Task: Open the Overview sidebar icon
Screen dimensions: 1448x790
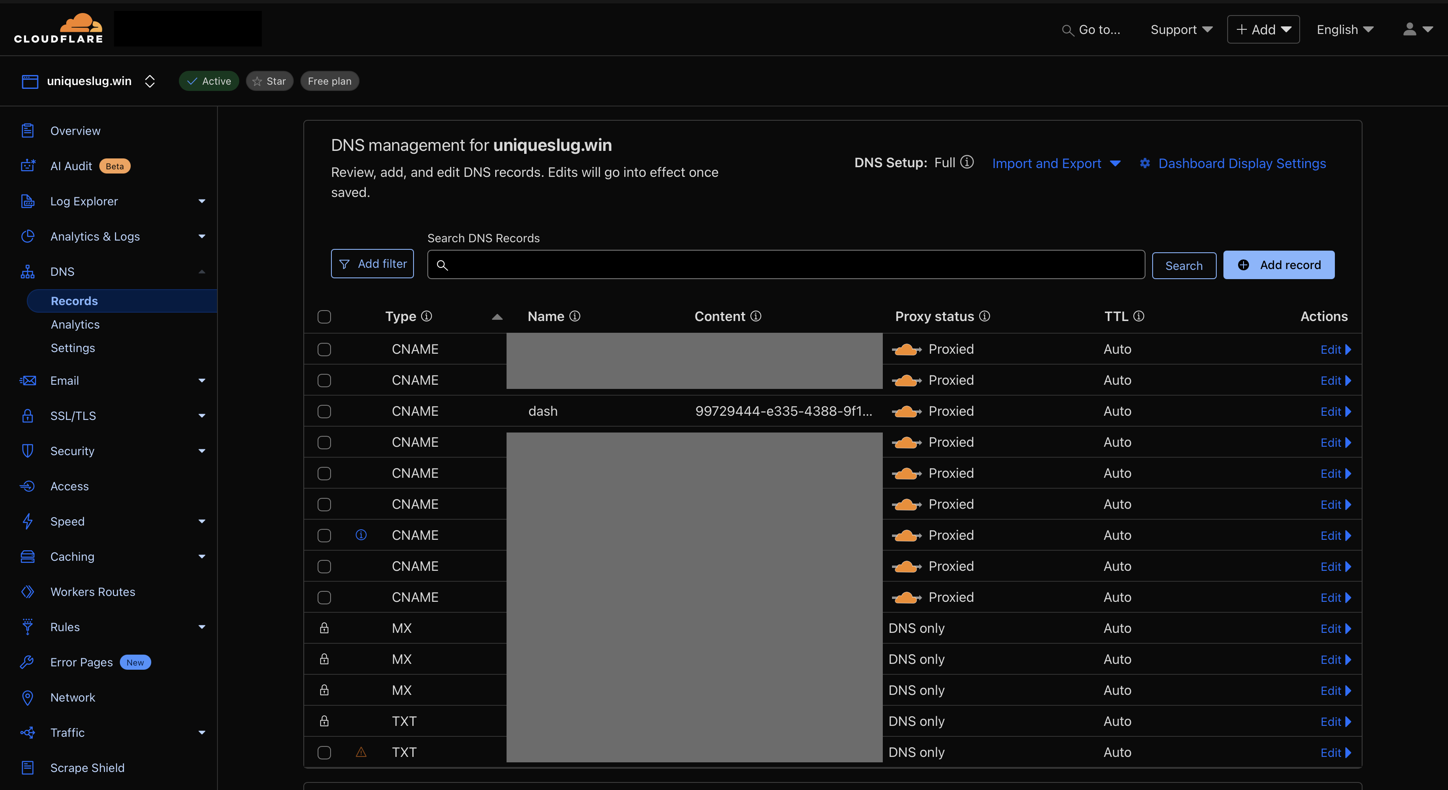Action: coord(28,130)
